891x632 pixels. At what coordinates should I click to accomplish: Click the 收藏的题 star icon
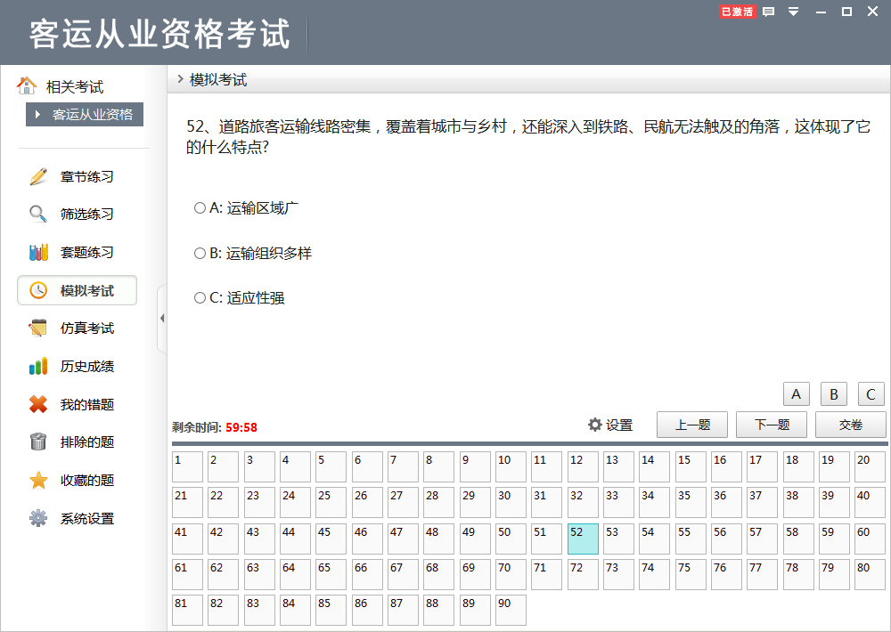point(37,481)
